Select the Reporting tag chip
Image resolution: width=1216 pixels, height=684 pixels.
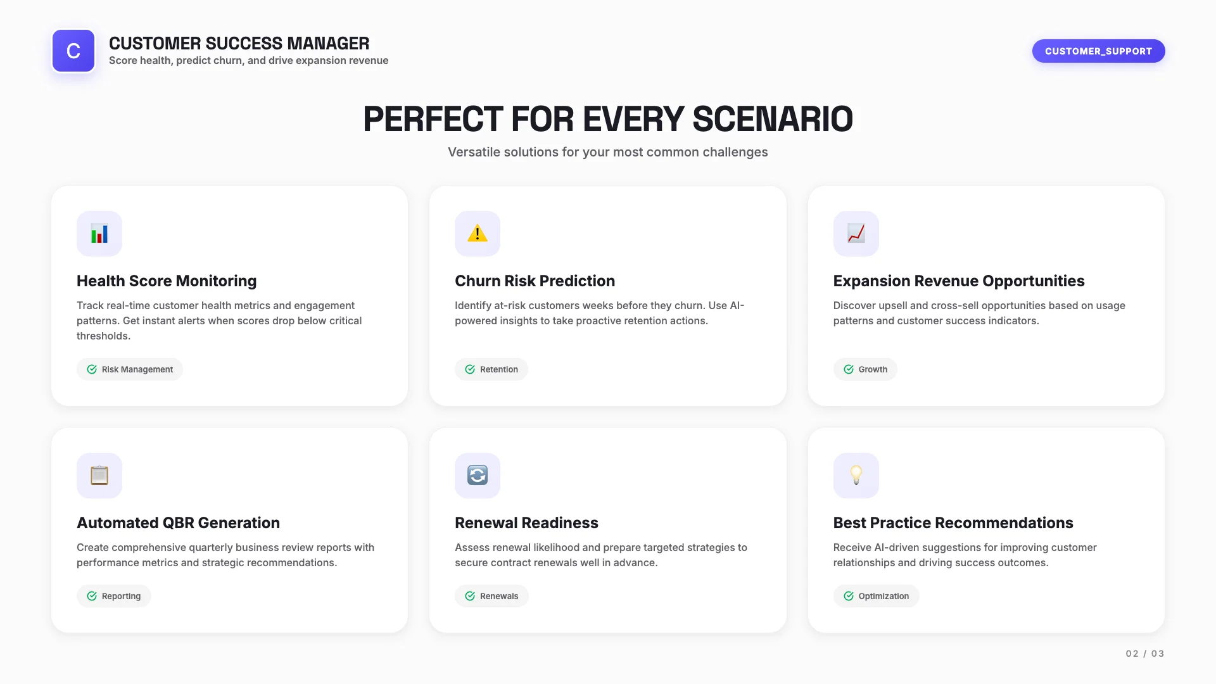114,596
